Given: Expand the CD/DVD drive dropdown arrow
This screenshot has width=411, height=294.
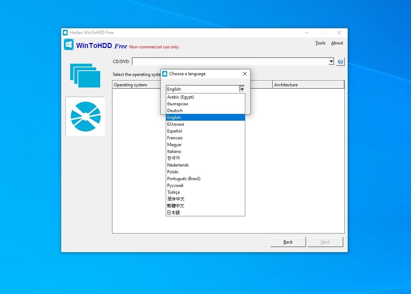Looking at the screenshot, I should click(331, 62).
